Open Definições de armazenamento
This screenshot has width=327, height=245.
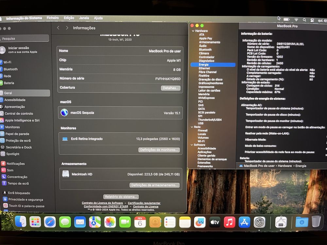click(155, 185)
